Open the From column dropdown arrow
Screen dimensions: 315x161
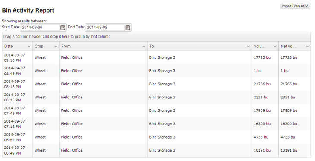click(144, 47)
